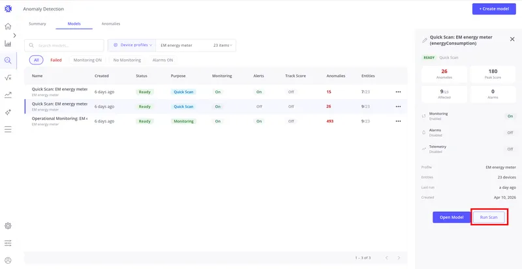The width and height of the screenshot is (522, 269).
Task: Open the EM energy meter items dropdown
Action: click(x=196, y=45)
